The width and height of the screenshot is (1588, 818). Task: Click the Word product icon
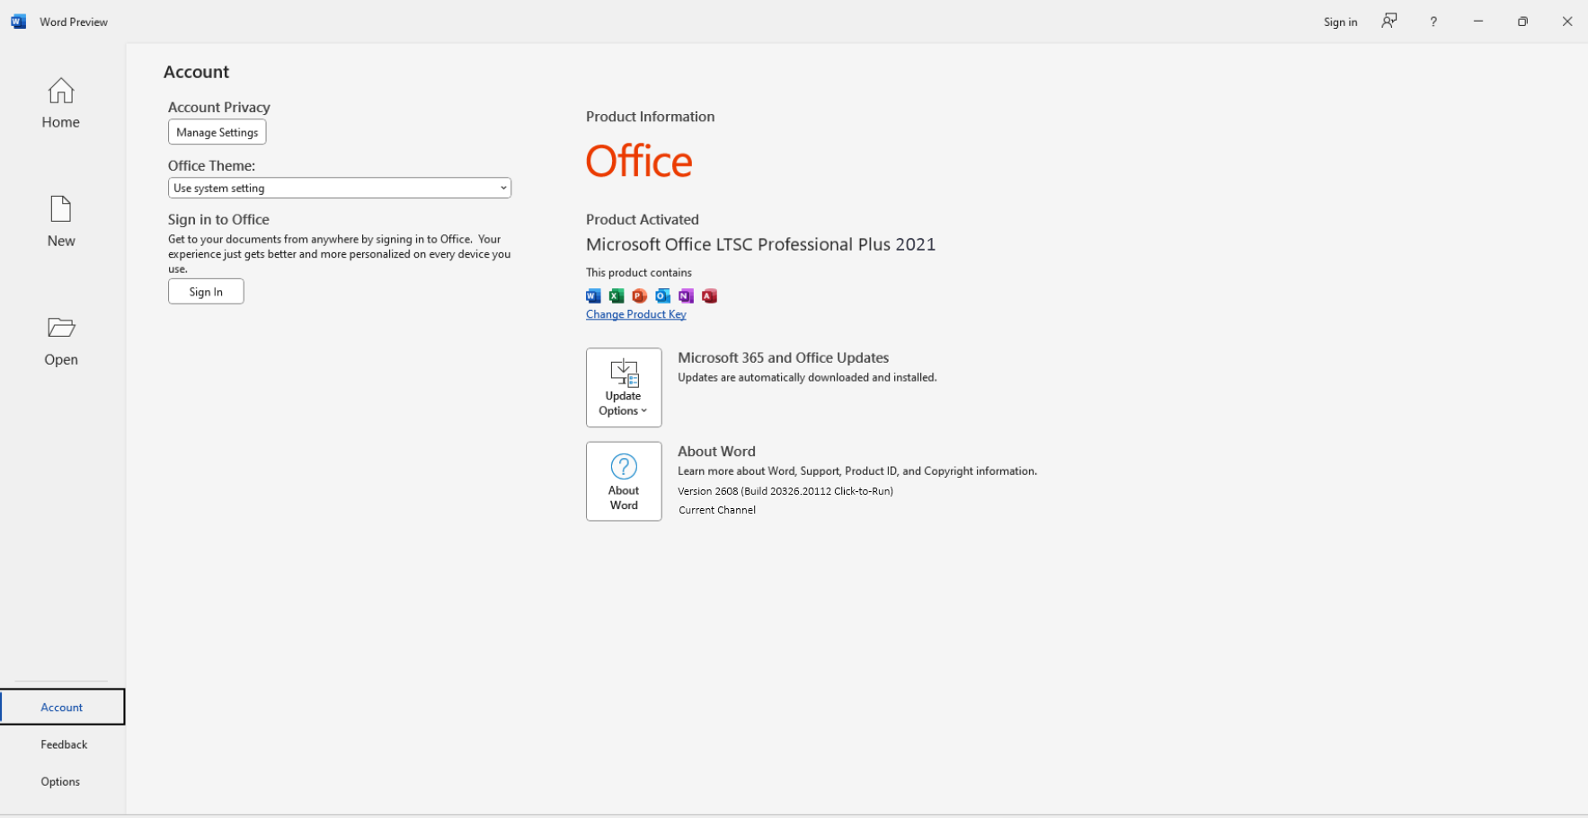tap(593, 295)
